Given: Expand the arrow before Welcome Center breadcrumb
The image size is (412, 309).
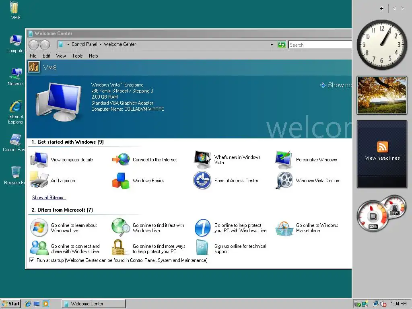Looking at the screenshot, I should click(x=100, y=44).
